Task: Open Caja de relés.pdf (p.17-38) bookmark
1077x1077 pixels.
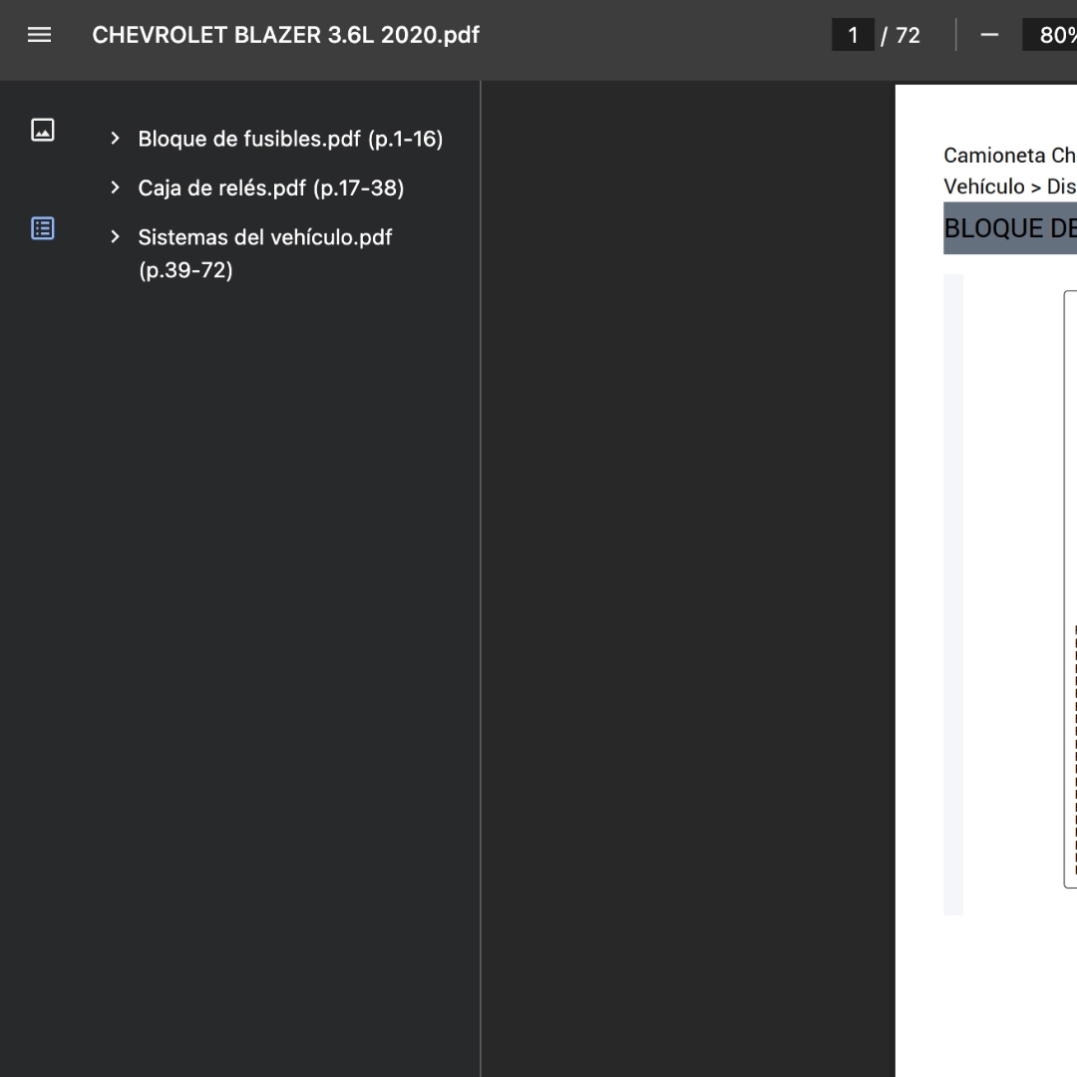Action: coord(270,188)
